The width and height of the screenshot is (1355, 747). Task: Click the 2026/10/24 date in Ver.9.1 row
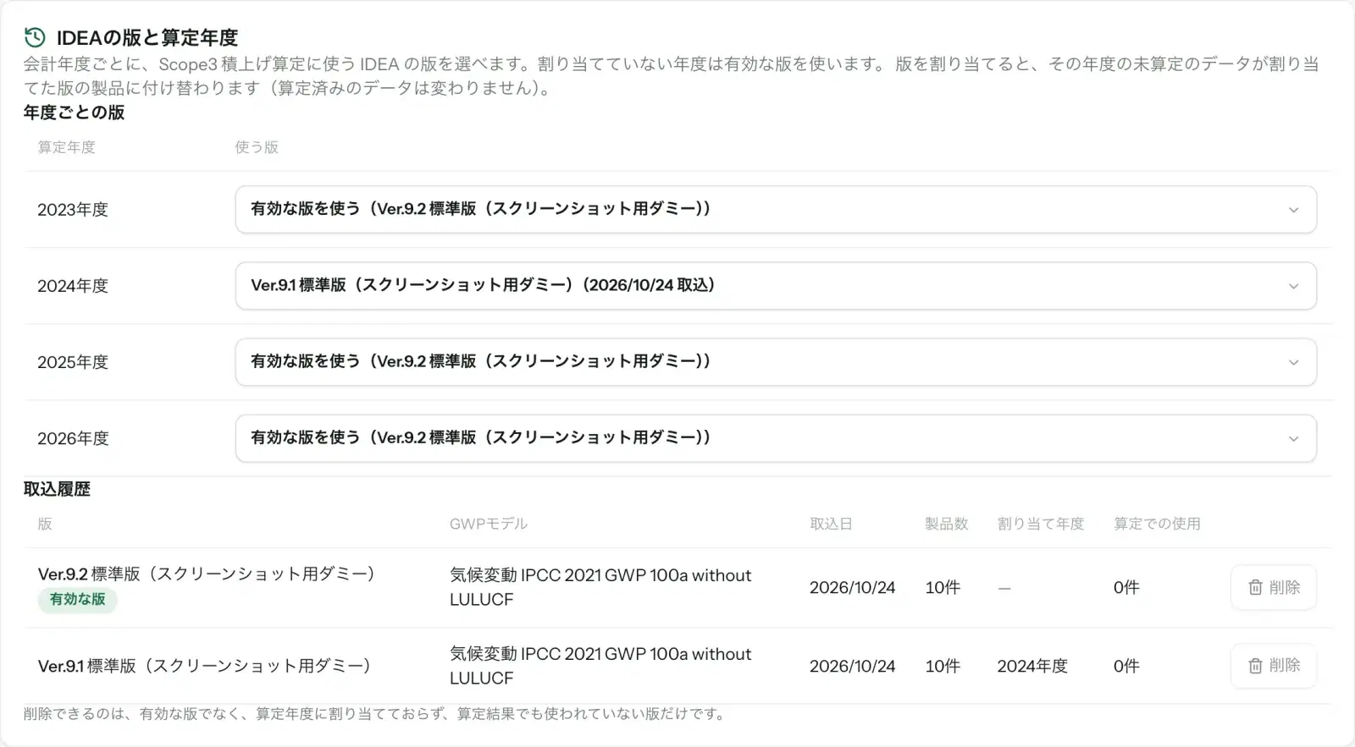[852, 666]
